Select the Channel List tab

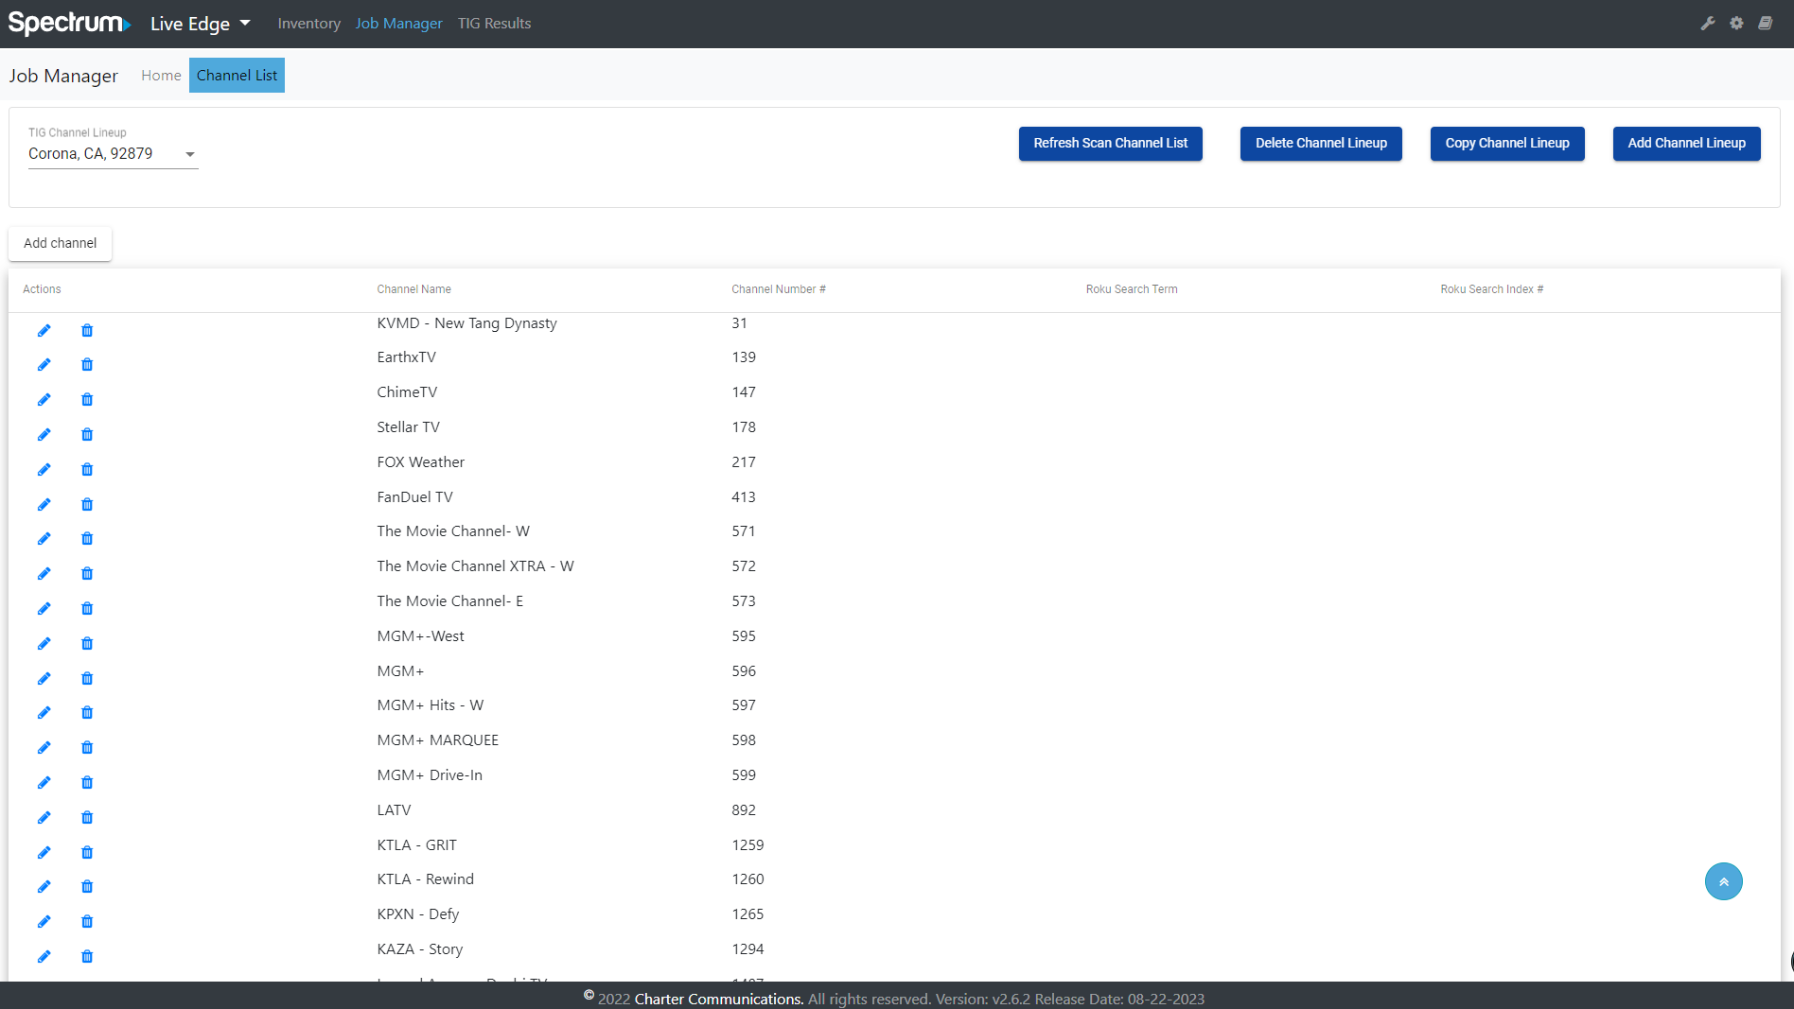coord(237,76)
